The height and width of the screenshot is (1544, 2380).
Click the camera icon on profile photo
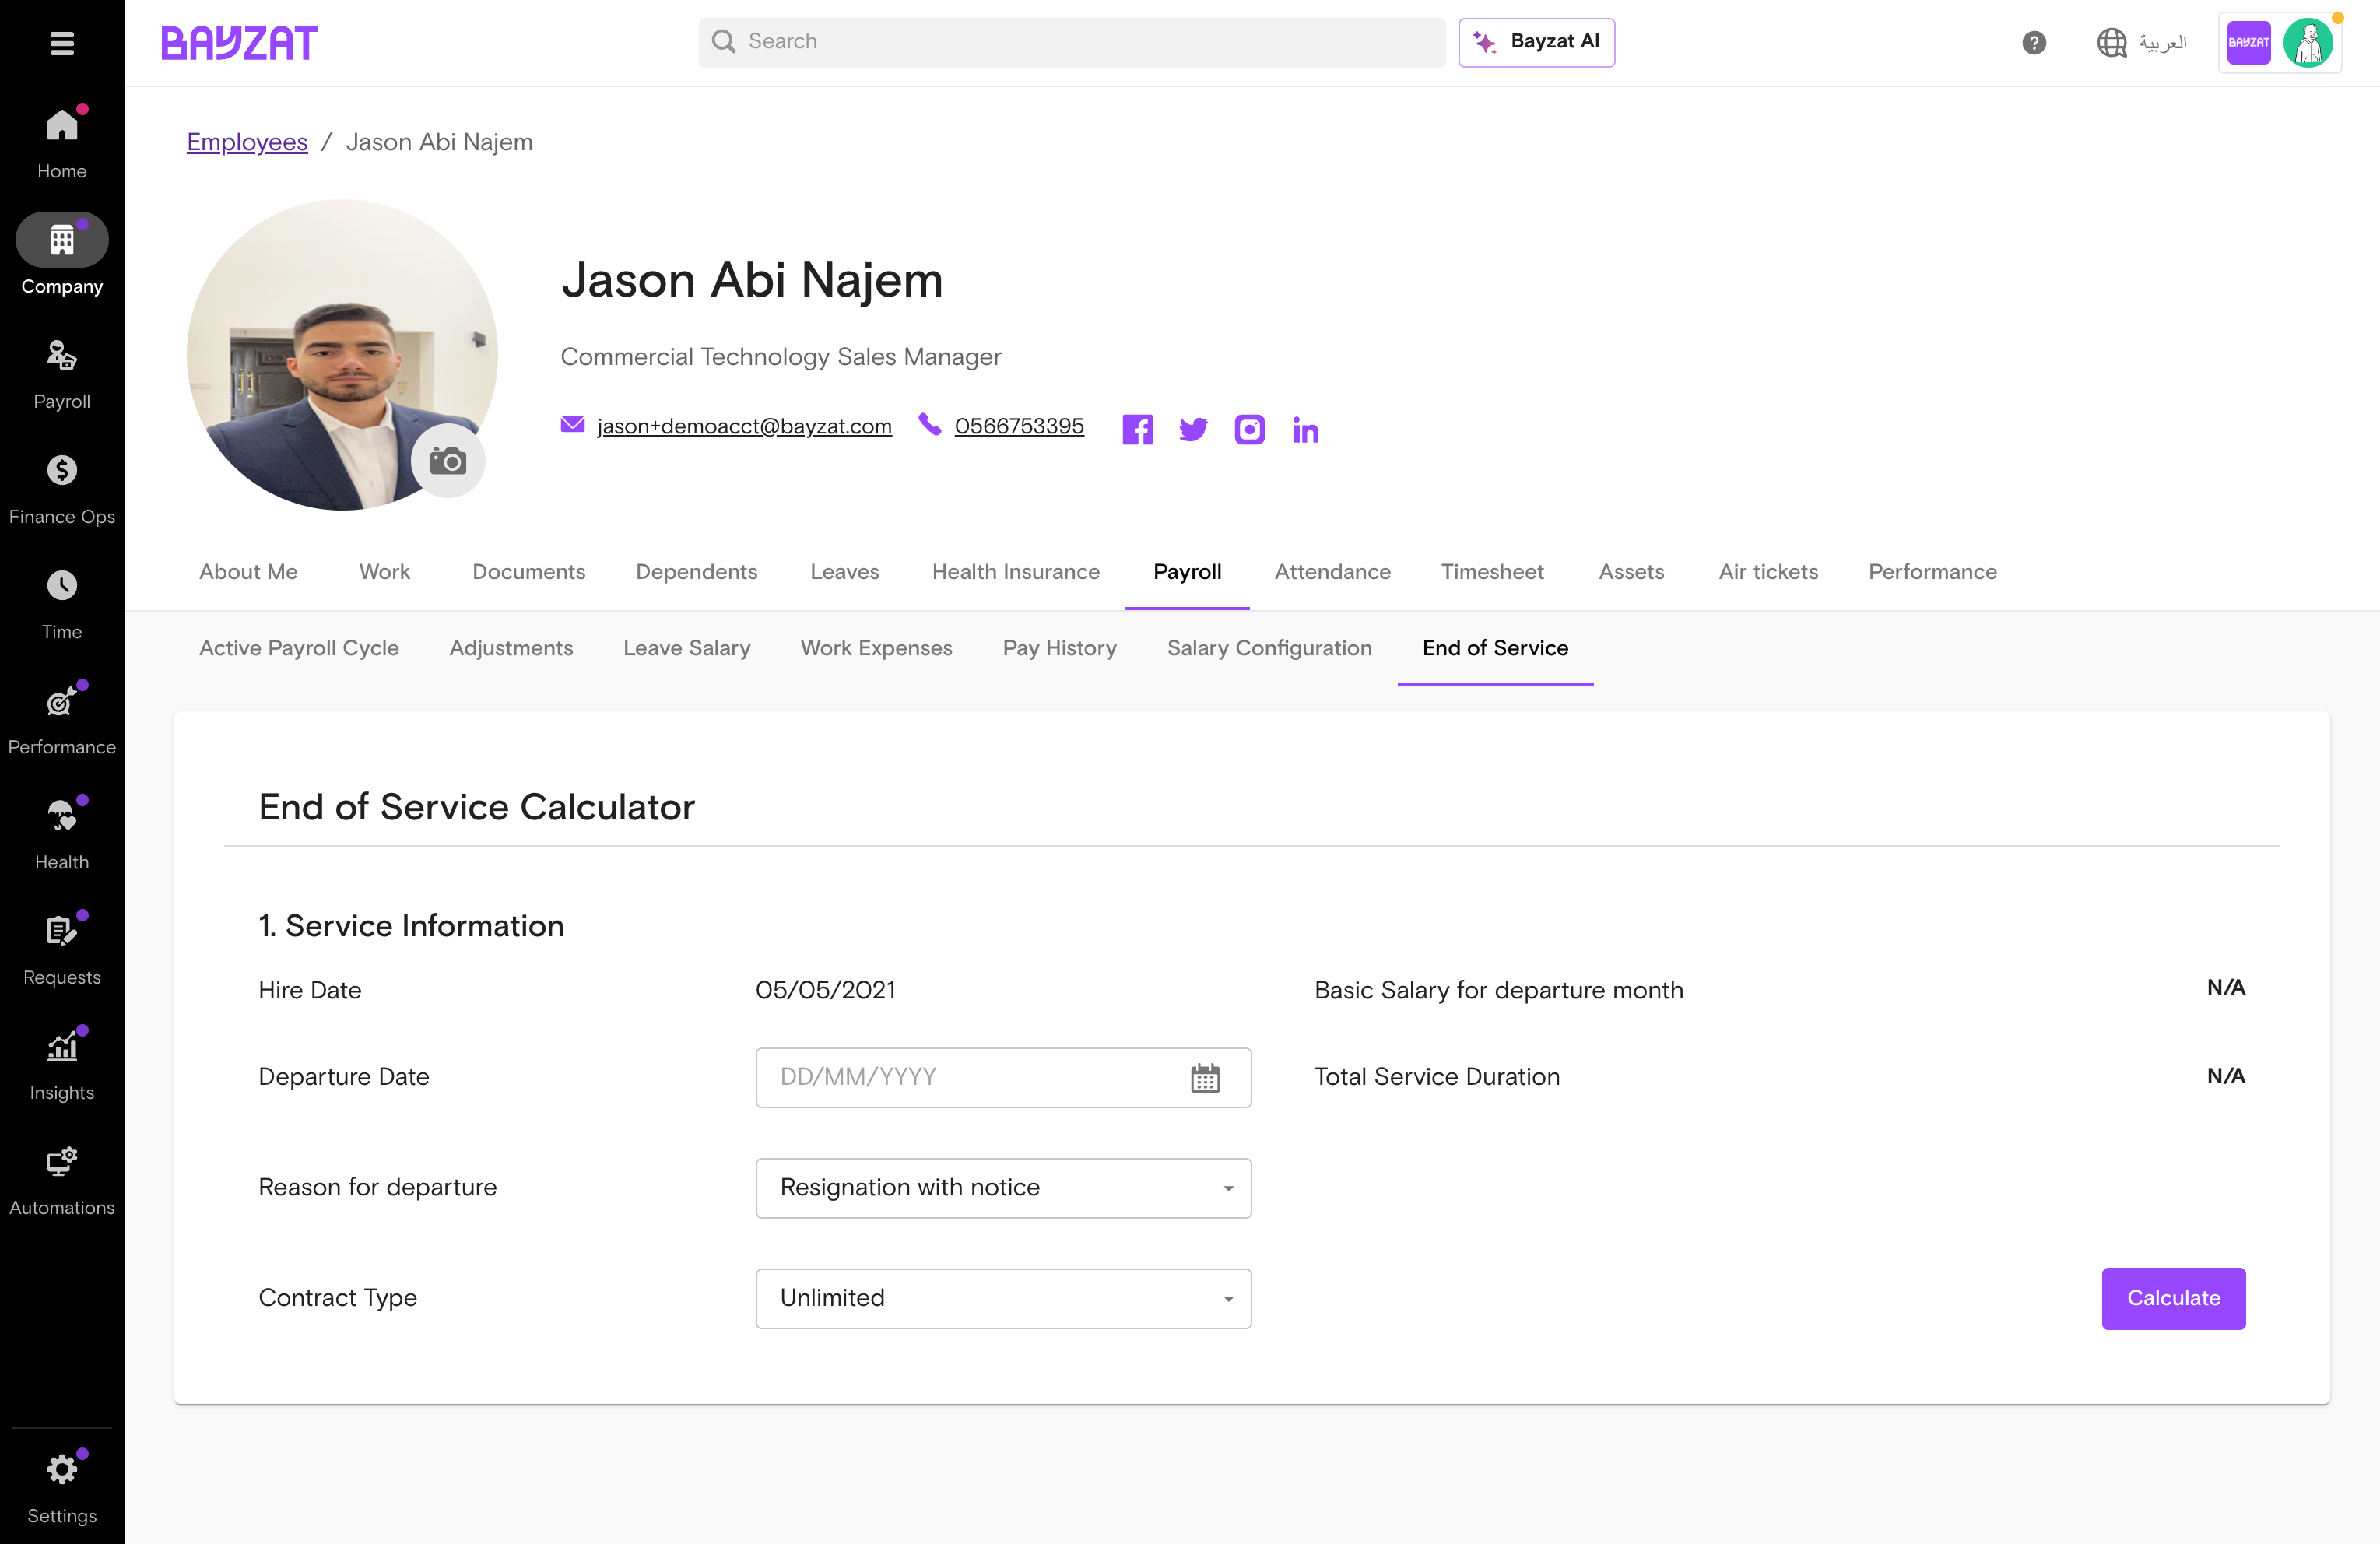(x=448, y=461)
